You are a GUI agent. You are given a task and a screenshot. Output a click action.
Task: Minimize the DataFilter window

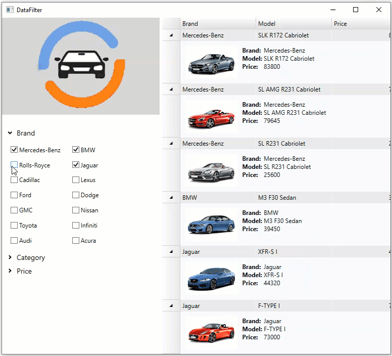click(x=333, y=10)
